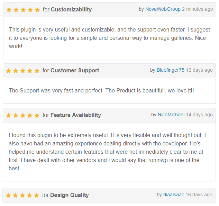Viewport: 219px width, 206px height.
Task: Click the fifth star of the Feature Availability review
Action: click(37, 115)
